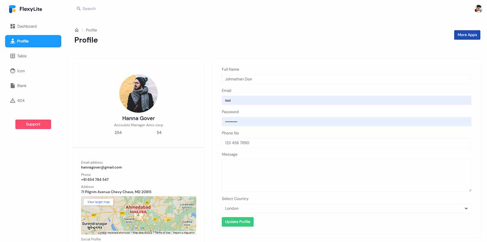Screen dimensions: 487x242
Task: Click the 404 warning triangle icon
Action: 12,100
